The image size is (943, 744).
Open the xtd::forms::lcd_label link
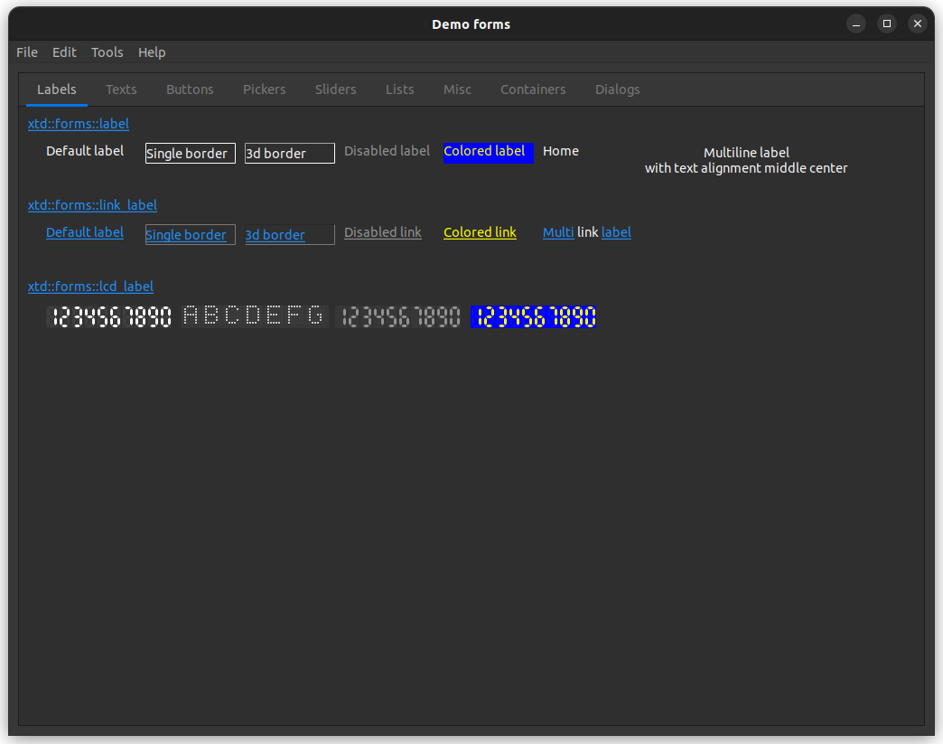(90, 287)
